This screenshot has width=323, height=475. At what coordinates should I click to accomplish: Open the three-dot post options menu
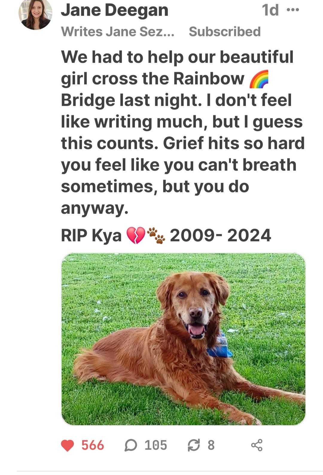(x=293, y=10)
